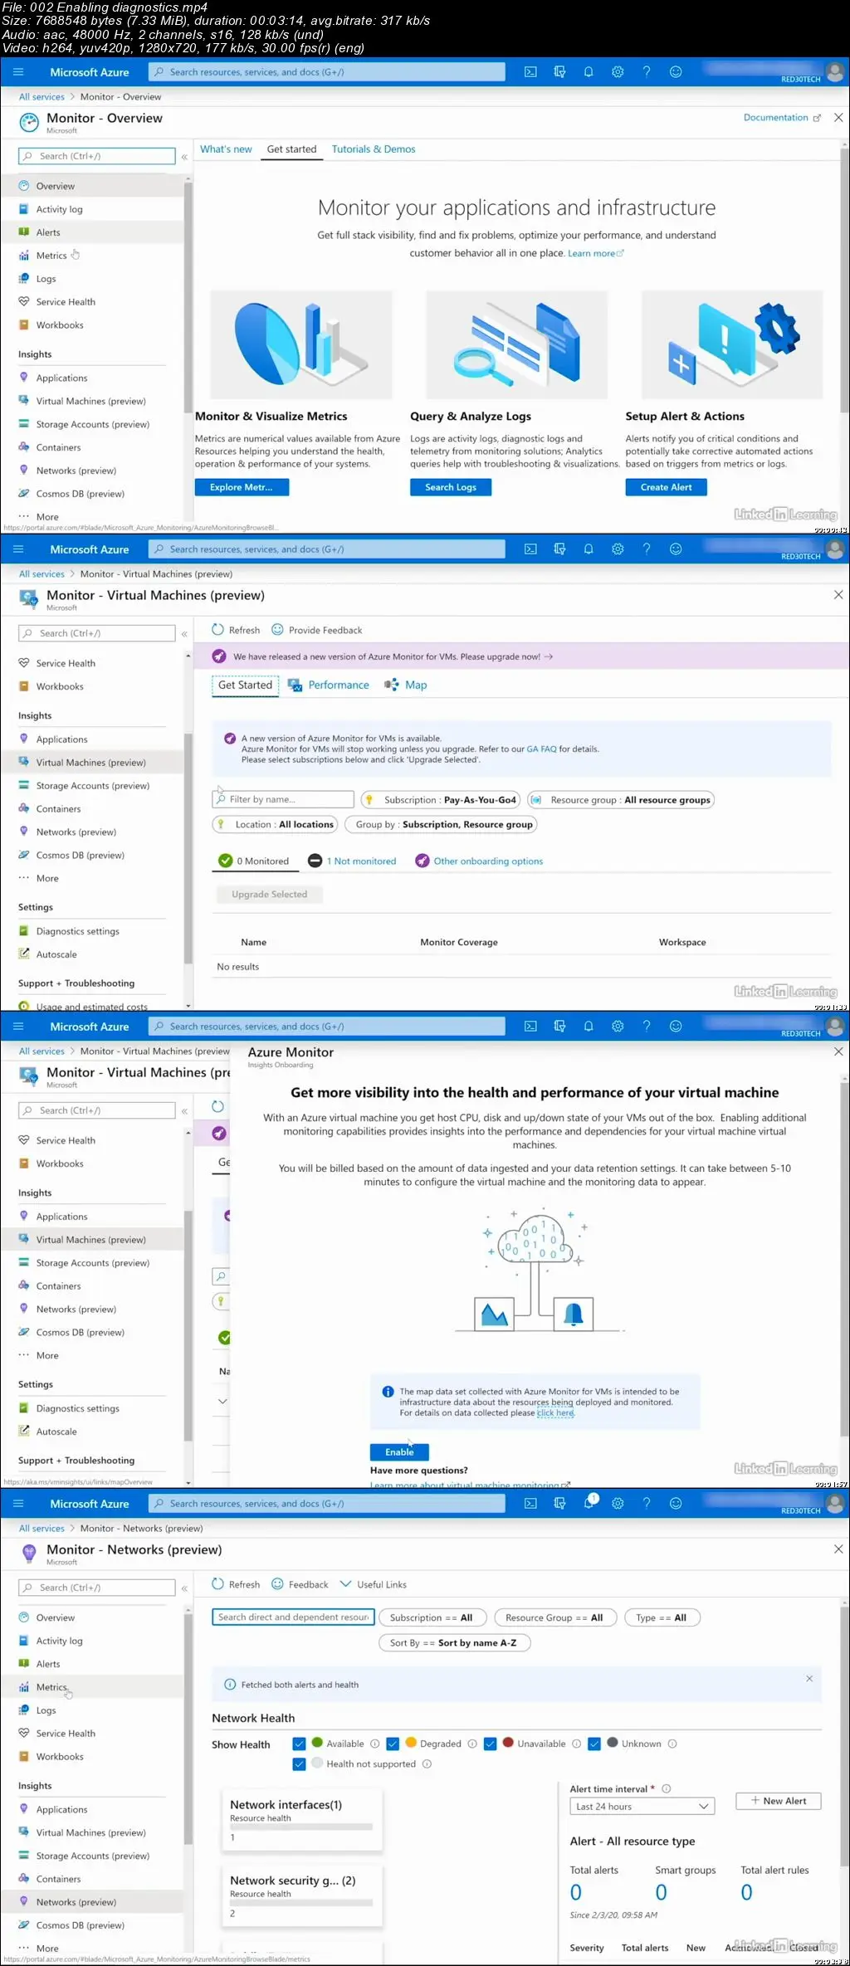Open Documentation link on Monitor - Overview

782,118
